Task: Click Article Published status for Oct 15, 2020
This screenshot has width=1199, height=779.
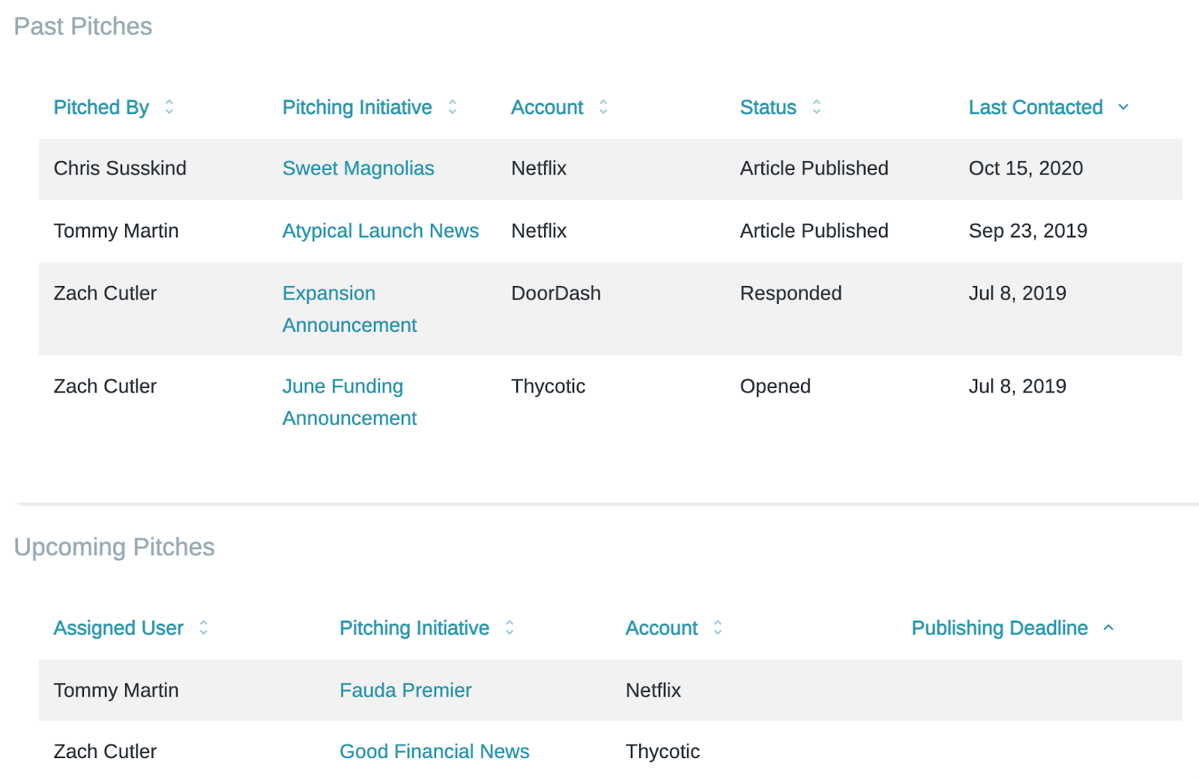Action: (x=815, y=168)
